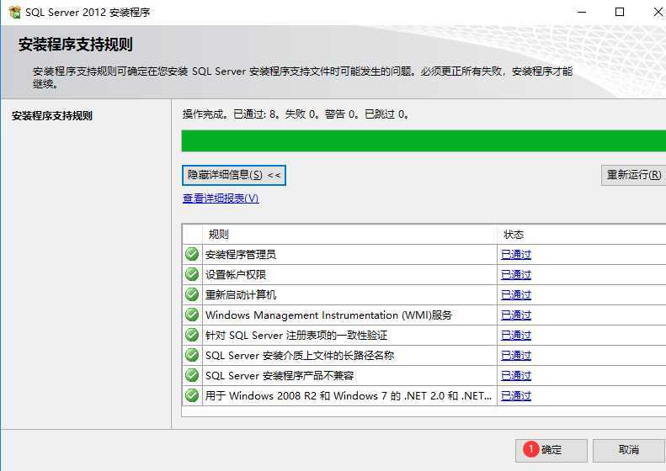
Task: Select rule Windows Management Instrumentation (WMI)服务
Action: point(328,315)
